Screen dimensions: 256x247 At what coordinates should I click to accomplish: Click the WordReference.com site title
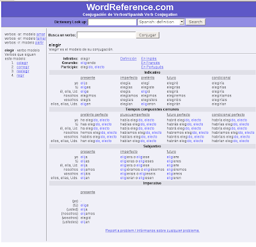point(130,7)
